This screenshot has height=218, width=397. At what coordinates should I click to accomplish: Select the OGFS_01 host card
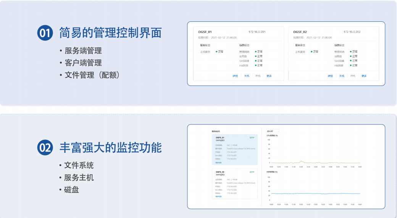point(235,150)
